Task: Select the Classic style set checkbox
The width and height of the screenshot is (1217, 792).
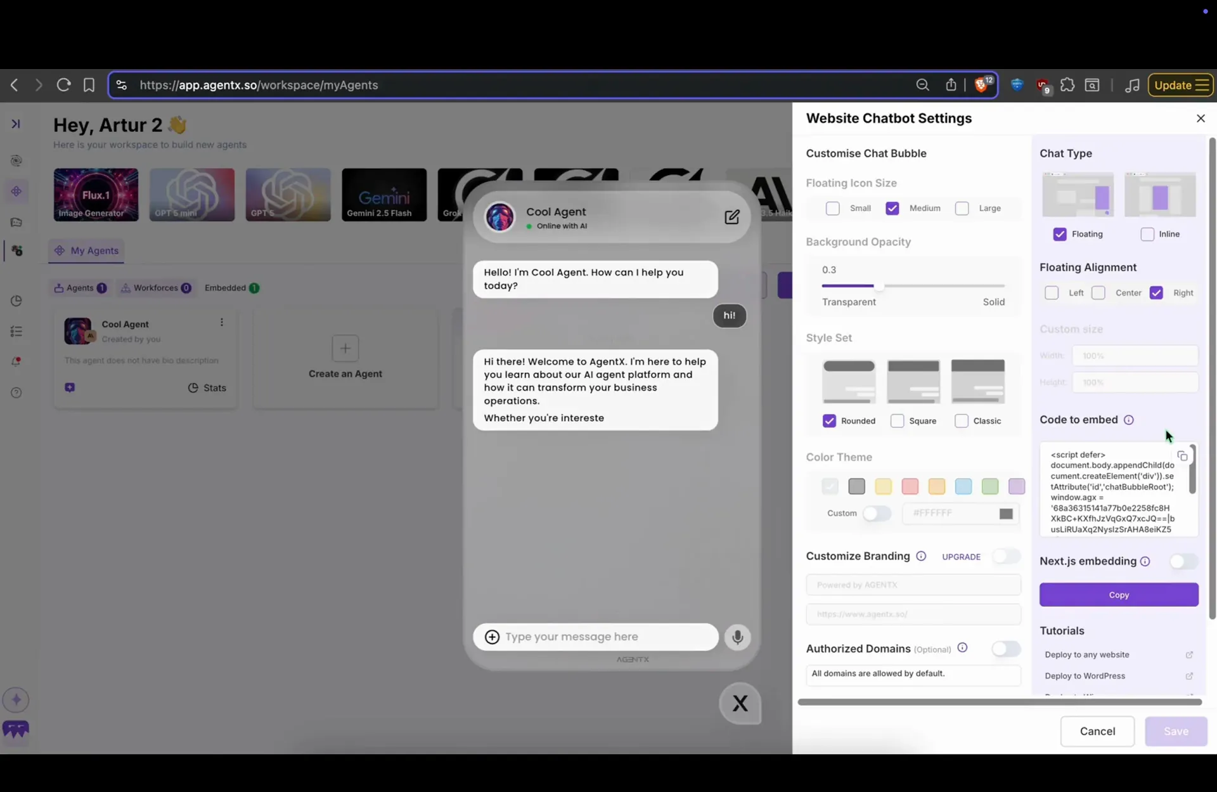Action: [961, 421]
